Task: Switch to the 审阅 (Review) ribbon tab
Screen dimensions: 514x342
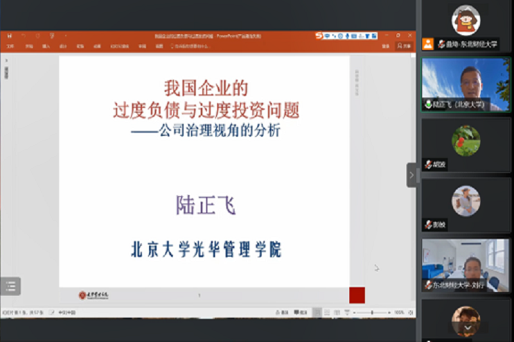Action: click(x=142, y=46)
